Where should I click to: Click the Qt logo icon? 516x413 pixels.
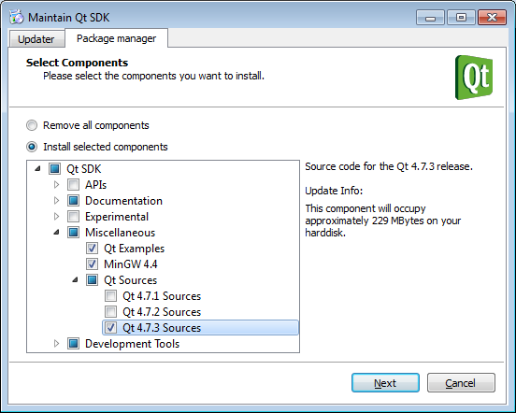(x=474, y=78)
